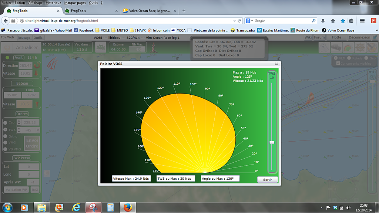
Task: Click the Nb Vac stepper arrows
Action: [x=143, y=49]
